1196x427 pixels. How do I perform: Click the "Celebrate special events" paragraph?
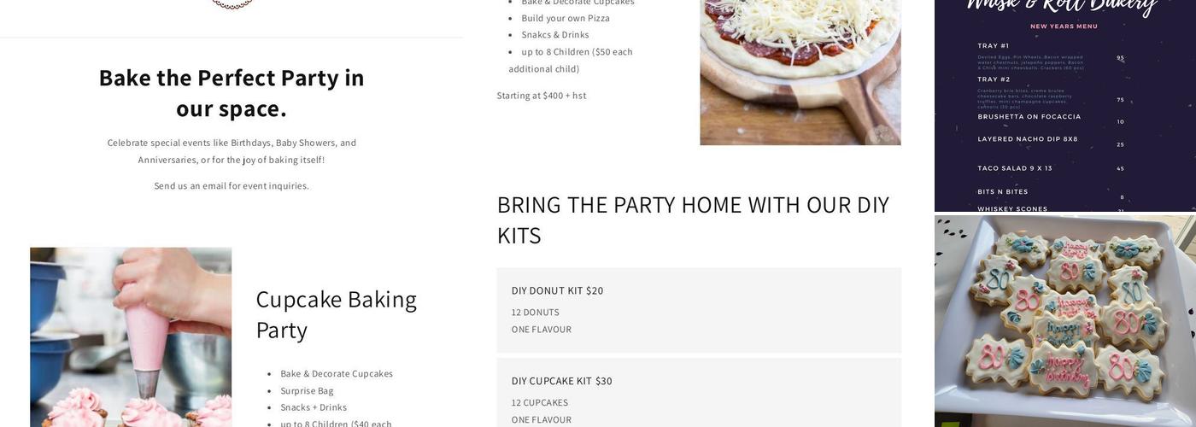[232, 151]
